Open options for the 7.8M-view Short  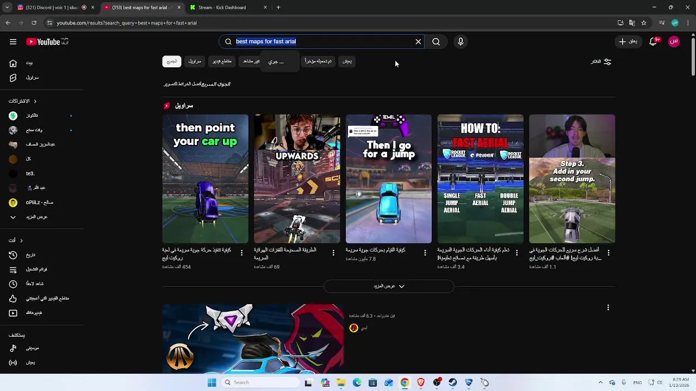pos(425,253)
